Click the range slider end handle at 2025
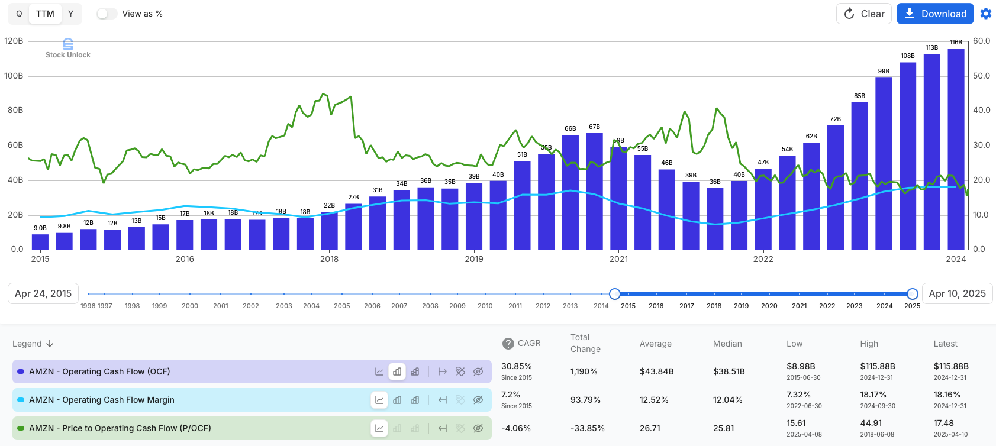Image resolution: width=996 pixels, height=446 pixels. [913, 293]
